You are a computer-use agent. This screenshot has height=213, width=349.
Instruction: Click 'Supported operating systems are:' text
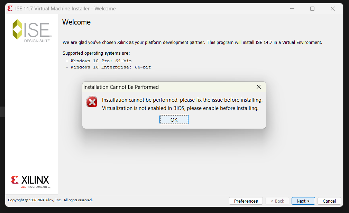coord(96,53)
